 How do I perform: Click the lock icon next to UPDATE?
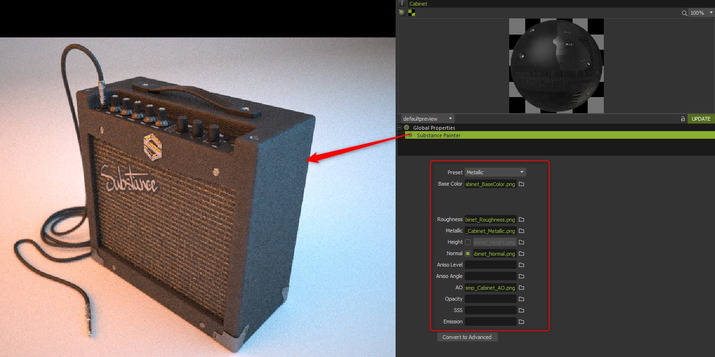682,119
